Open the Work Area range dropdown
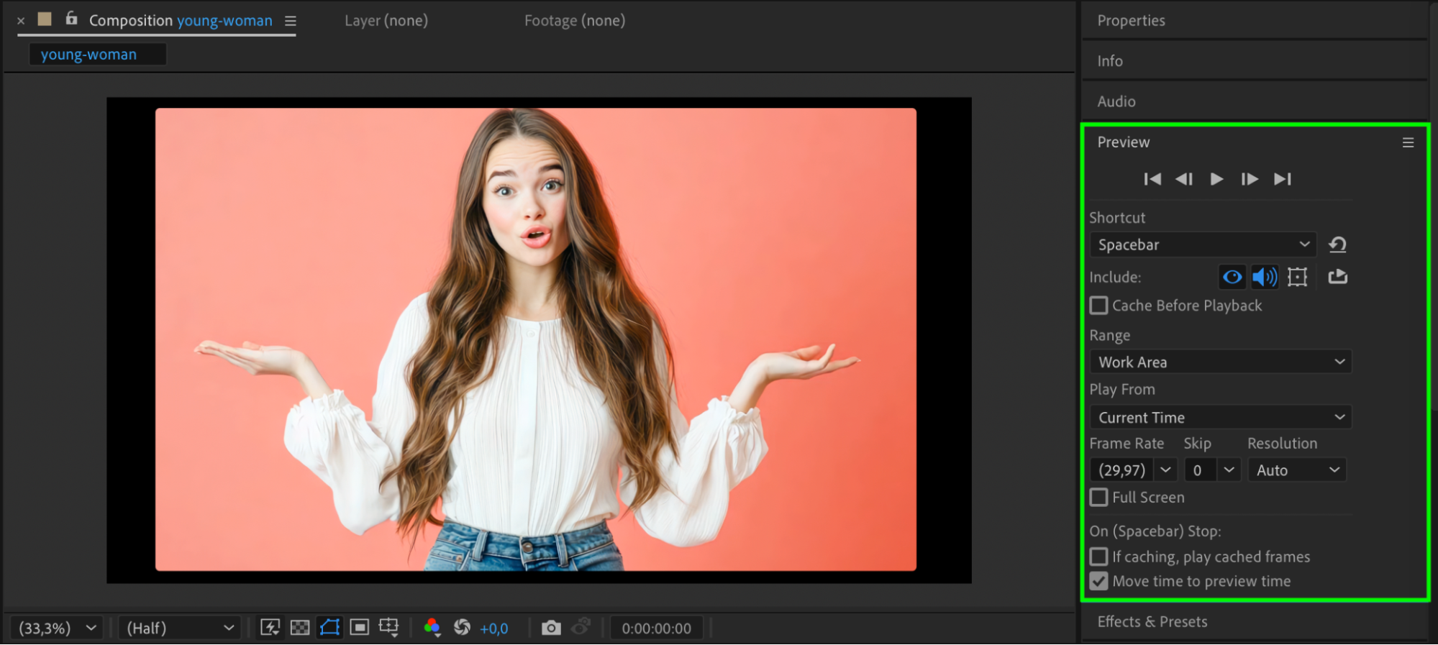The height and width of the screenshot is (645, 1438). click(x=1221, y=362)
